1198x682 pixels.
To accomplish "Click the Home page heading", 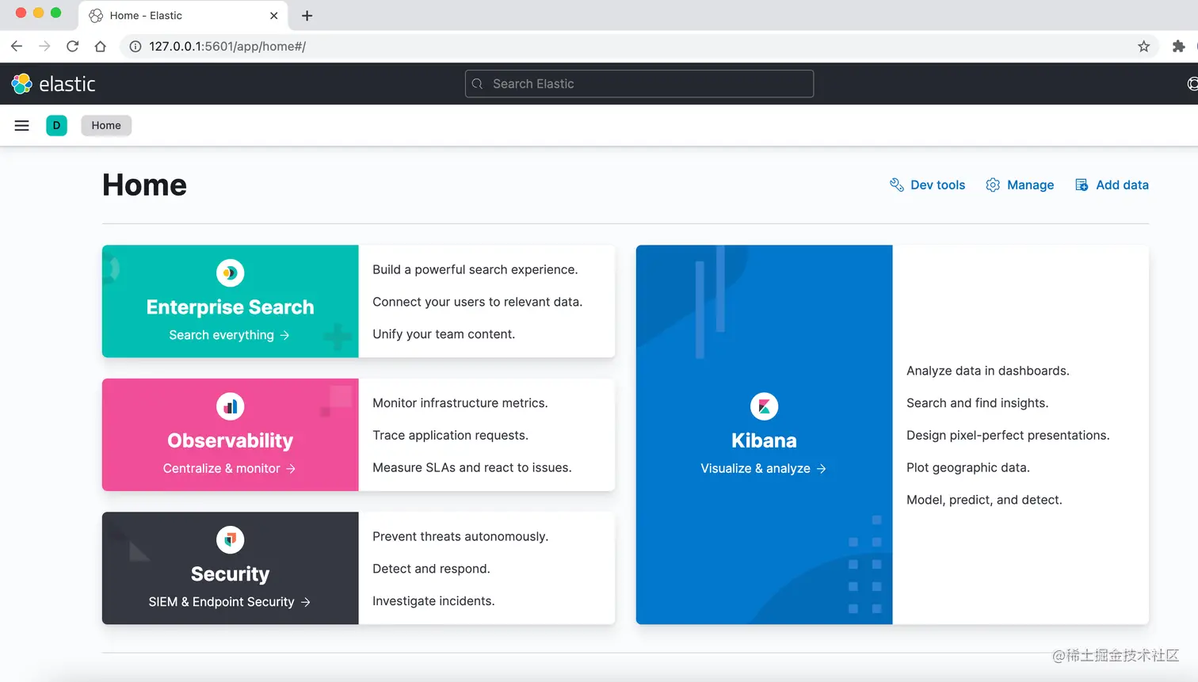I will pyautogui.click(x=145, y=185).
